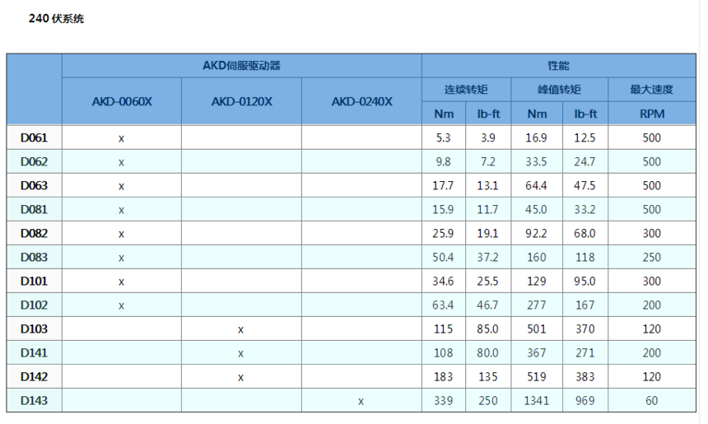Click continuous torque value 5.3
The image size is (708, 424).
[x=444, y=137]
